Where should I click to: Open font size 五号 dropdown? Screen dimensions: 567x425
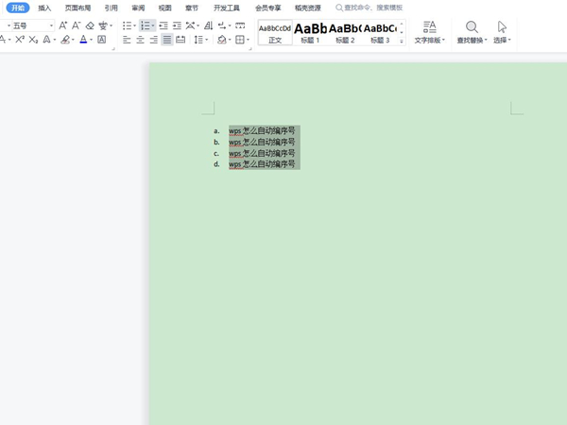51,25
